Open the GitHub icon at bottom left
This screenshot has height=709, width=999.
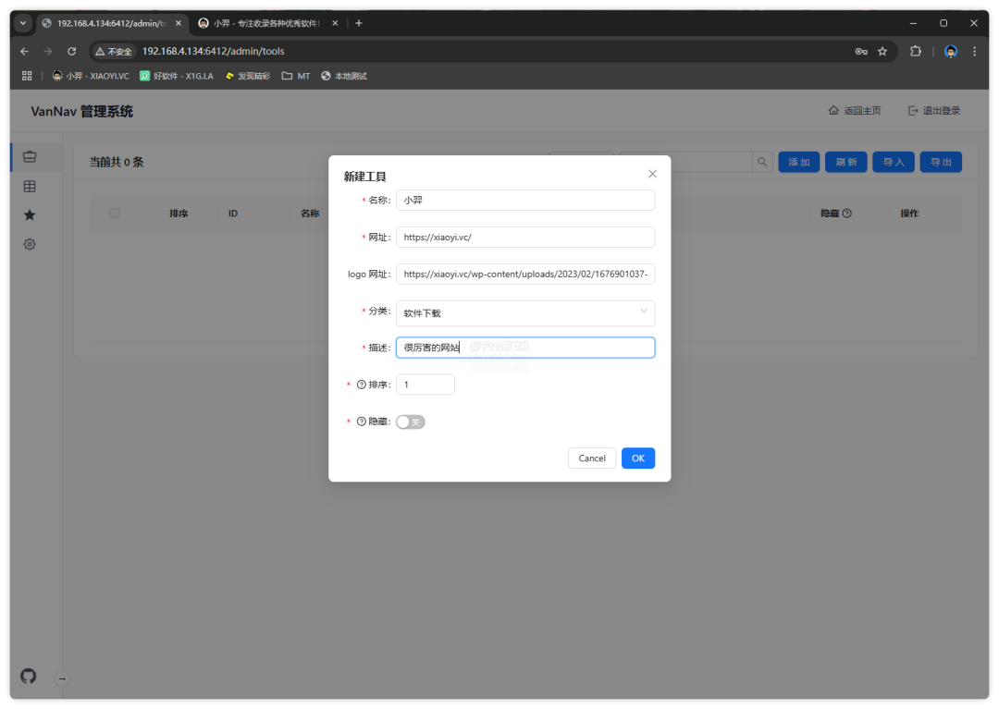[29, 676]
